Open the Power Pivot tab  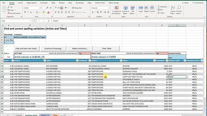coord(100,3)
